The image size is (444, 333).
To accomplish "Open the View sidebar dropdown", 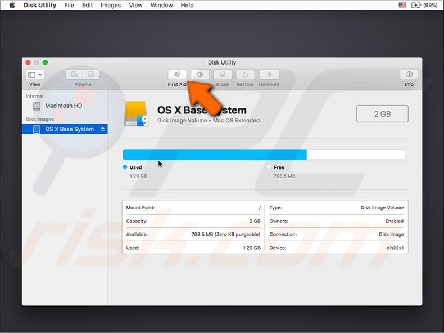I will (x=35, y=75).
